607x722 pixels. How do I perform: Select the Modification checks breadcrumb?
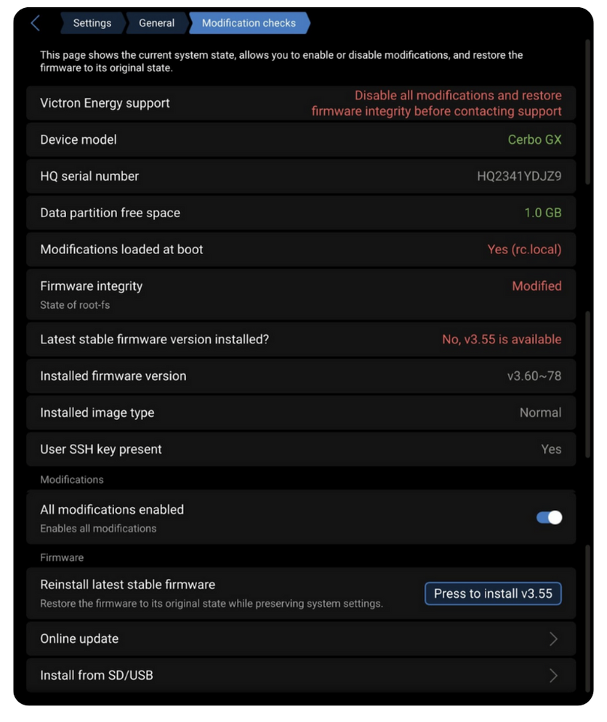249,23
